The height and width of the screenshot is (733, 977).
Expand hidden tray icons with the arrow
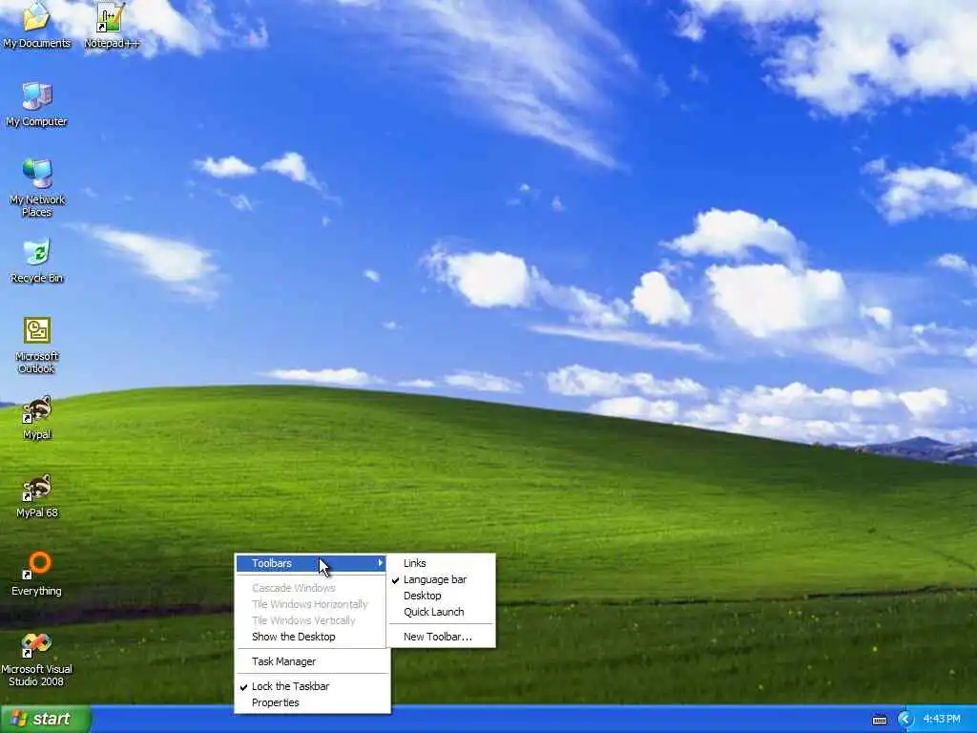pyautogui.click(x=904, y=720)
